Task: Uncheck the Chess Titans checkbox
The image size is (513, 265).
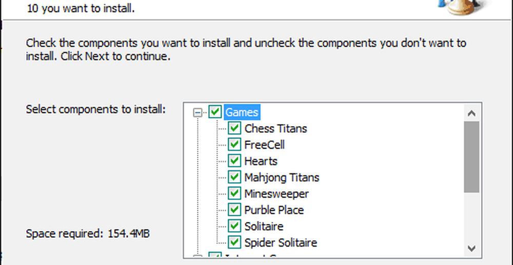Action: click(234, 128)
